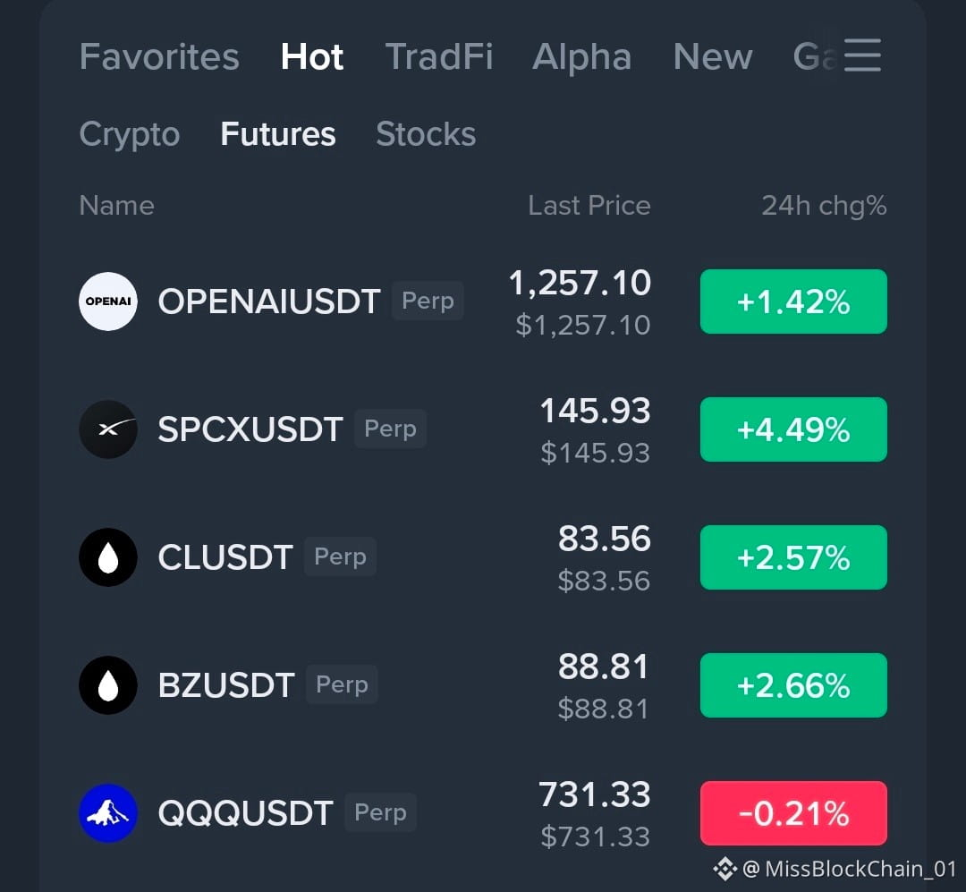Select the Stocks sub-tab
Screen dimensions: 966x892
point(426,134)
